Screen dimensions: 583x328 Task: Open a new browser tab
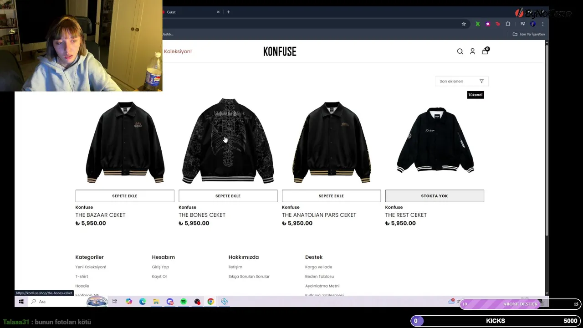(x=228, y=12)
